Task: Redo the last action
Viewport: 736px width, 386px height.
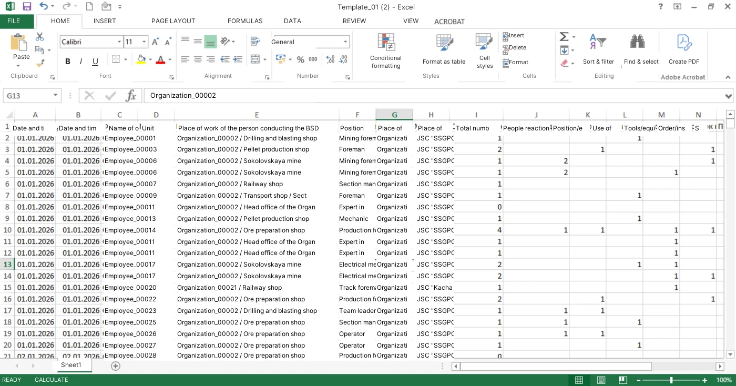Action: [66, 7]
